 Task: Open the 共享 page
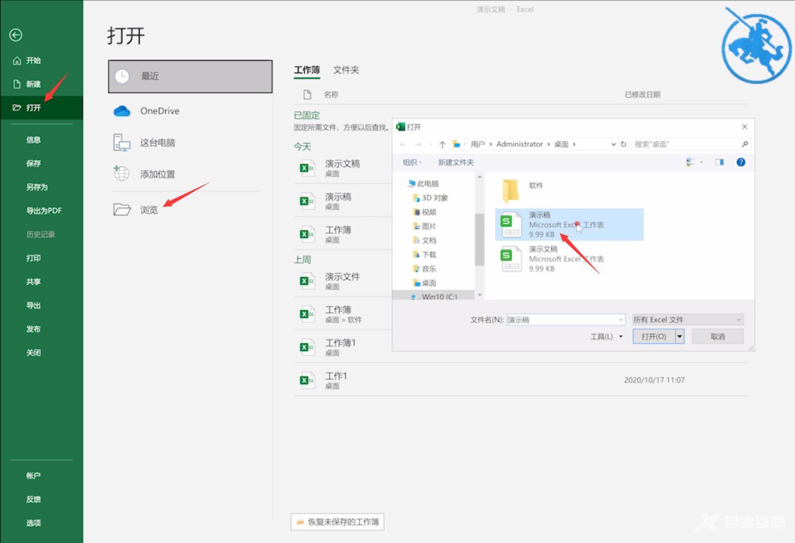[33, 282]
